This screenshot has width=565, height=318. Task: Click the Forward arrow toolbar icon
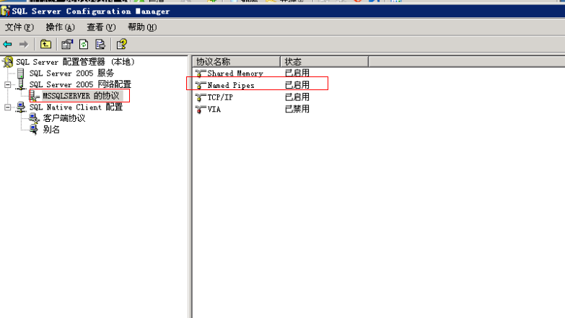coord(24,44)
